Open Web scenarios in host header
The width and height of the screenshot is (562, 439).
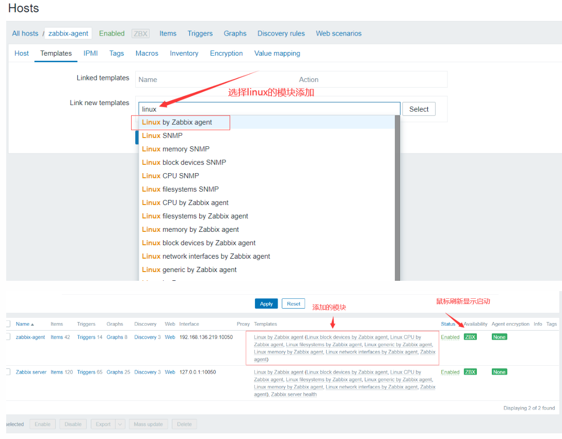339,33
